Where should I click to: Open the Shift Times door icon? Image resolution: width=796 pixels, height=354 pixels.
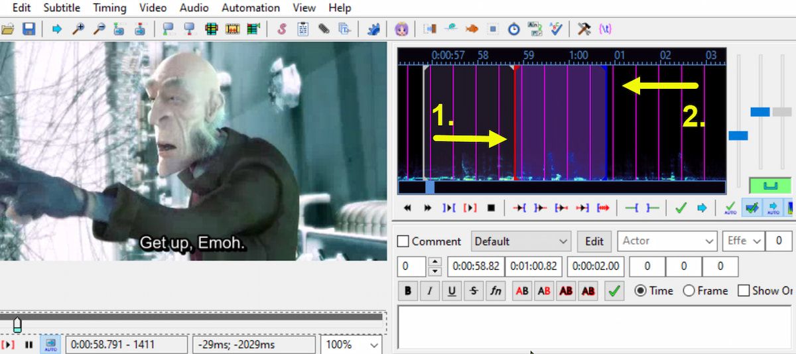click(431, 29)
